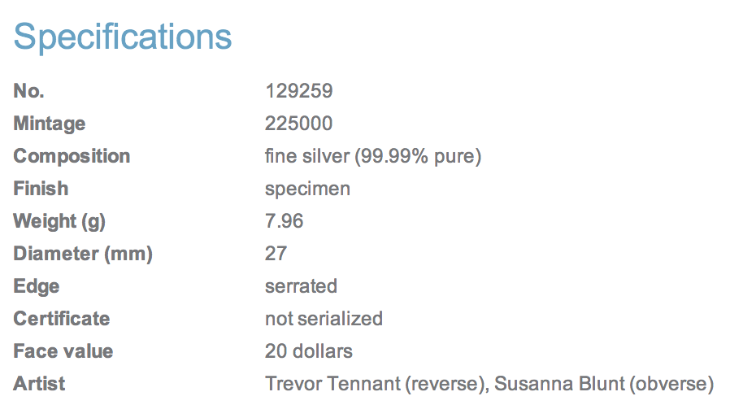This screenshot has height=418, width=743.
Task: Click the Certificate label
Action: coord(62,319)
